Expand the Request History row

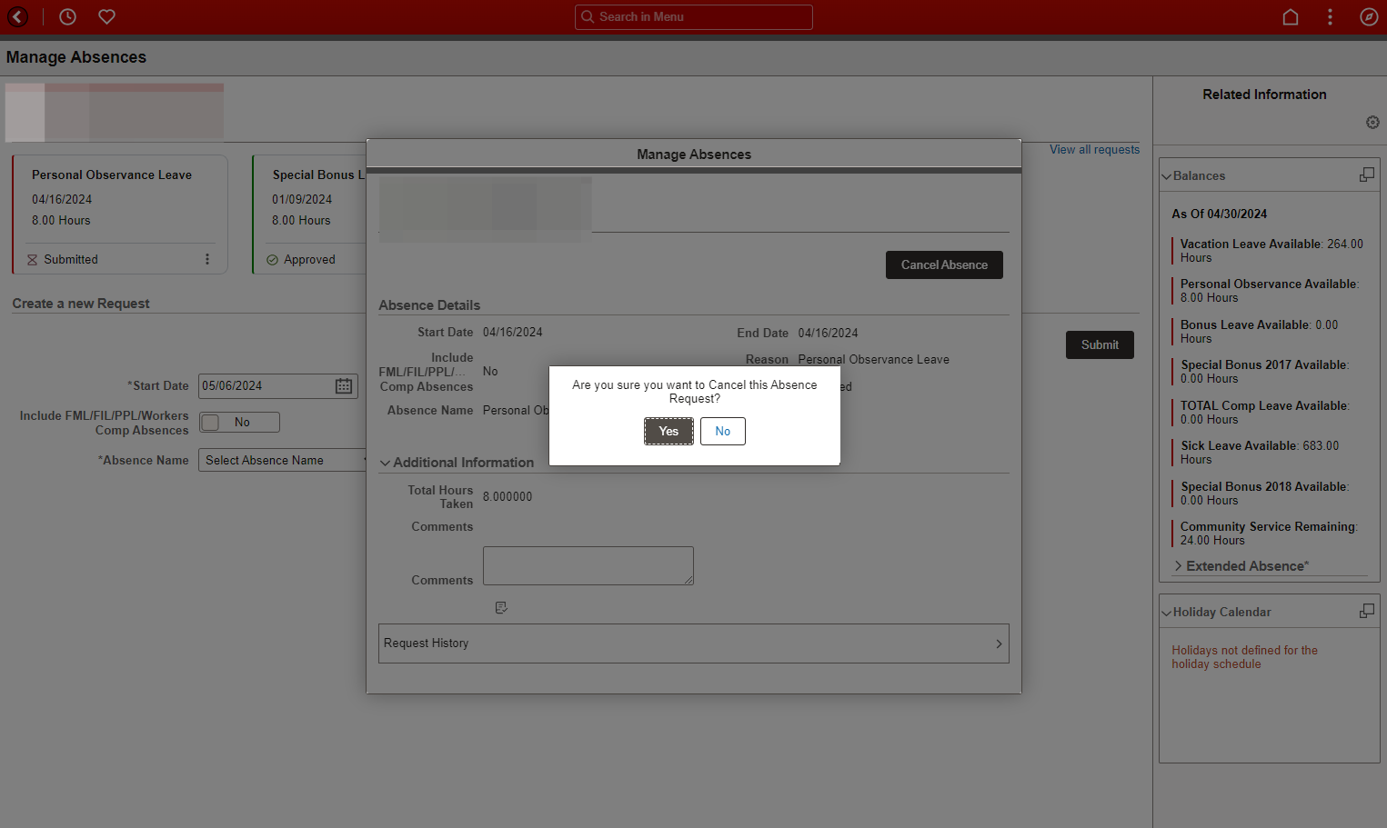pos(694,643)
